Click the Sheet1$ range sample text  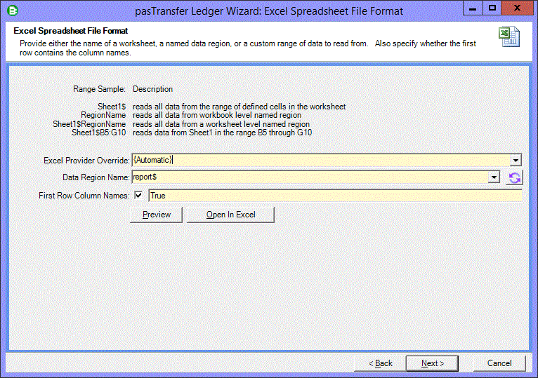pyautogui.click(x=112, y=107)
